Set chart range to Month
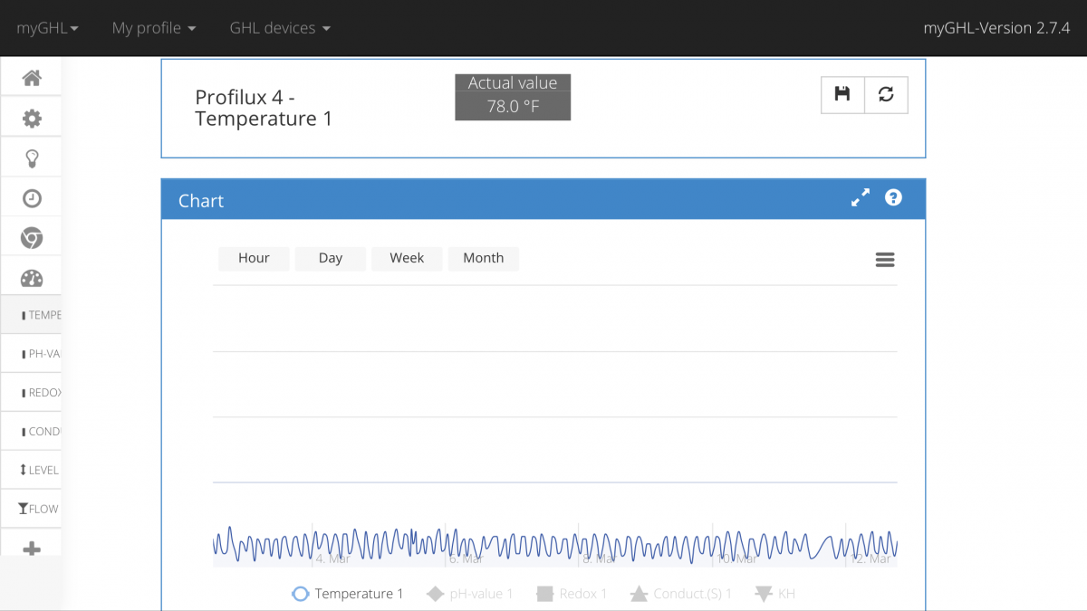The image size is (1087, 611). pyautogui.click(x=484, y=258)
